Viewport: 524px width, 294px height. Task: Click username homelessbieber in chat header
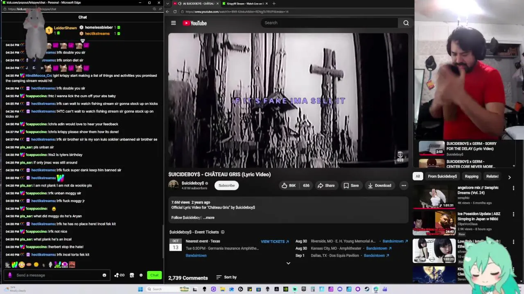99,27
